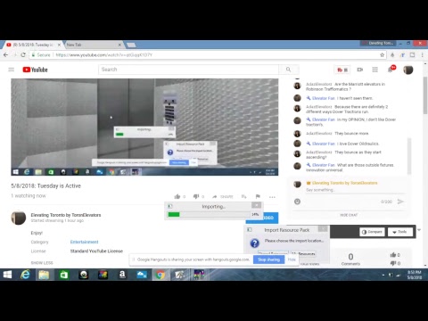Click the page vertical scrollbar
428x321 pixels.
point(425,95)
